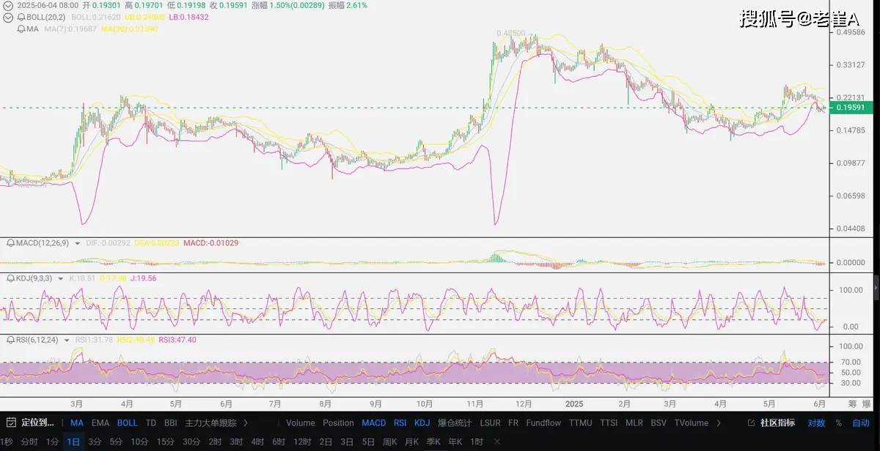
Task: Toggle the EMA overlay indicator
Action: 100,422
